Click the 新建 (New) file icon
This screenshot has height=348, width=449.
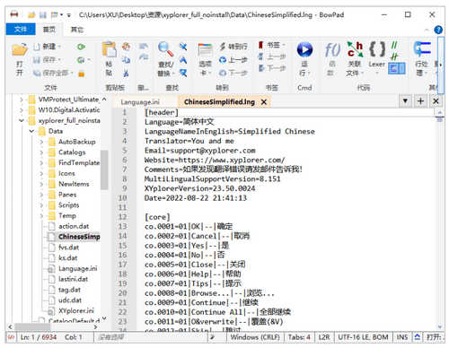[x=37, y=47]
